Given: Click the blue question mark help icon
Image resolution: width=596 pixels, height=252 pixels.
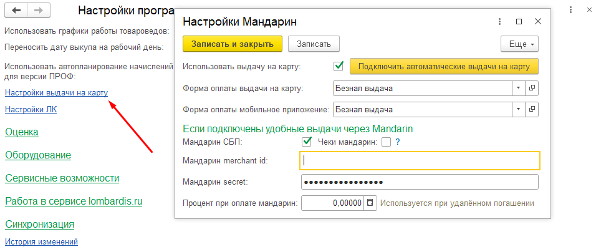Looking at the screenshot, I should (397, 142).
